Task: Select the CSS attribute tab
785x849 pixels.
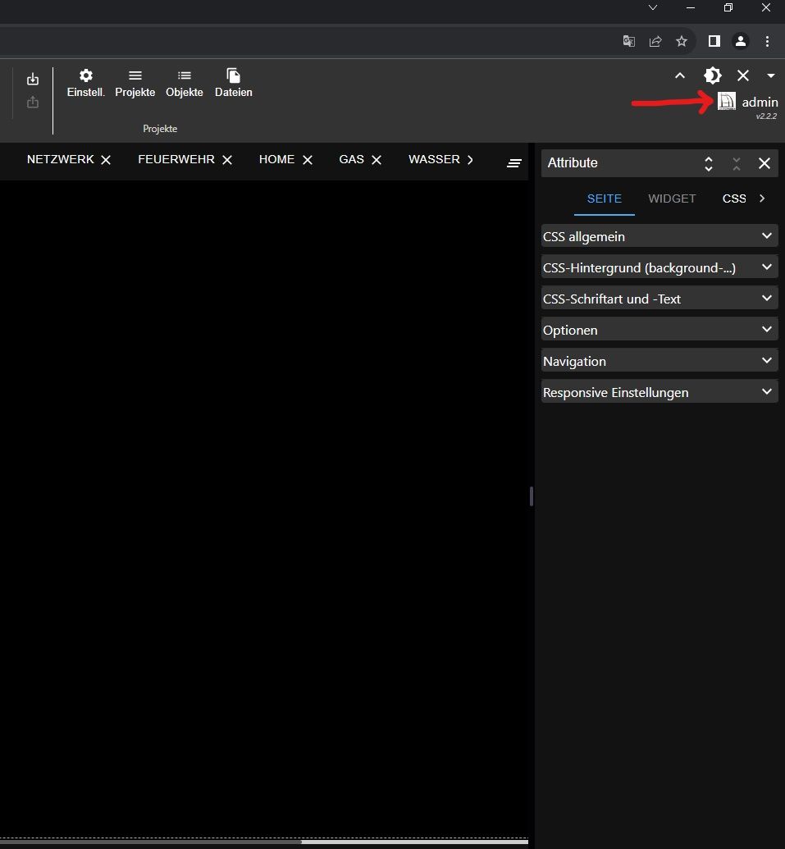Action: (734, 199)
